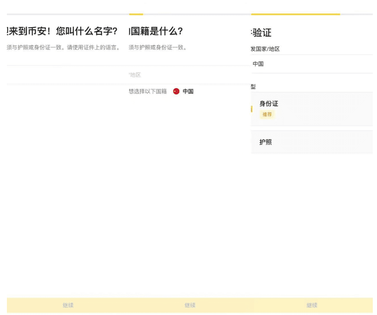The width and height of the screenshot is (377, 315).
Task: Click 继续 on the nationality question screen
Action: 190,305
